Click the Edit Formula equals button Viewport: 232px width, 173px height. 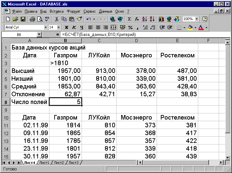58,35
